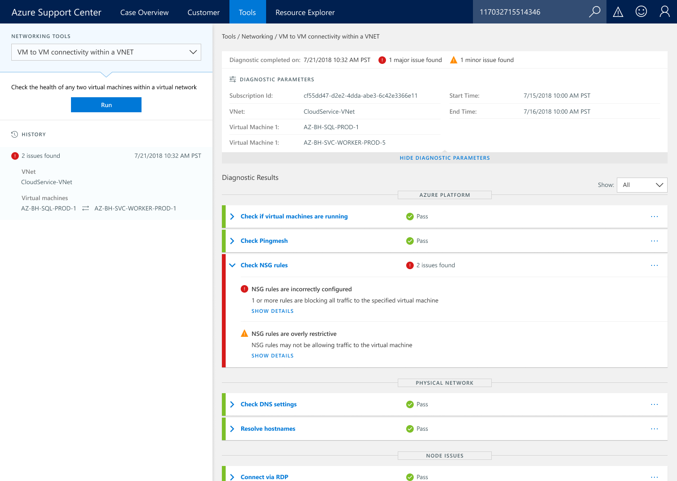Open Check NSG rules link
677x481 pixels.
tap(264, 265)
